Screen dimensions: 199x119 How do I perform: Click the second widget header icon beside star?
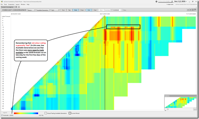190,10
